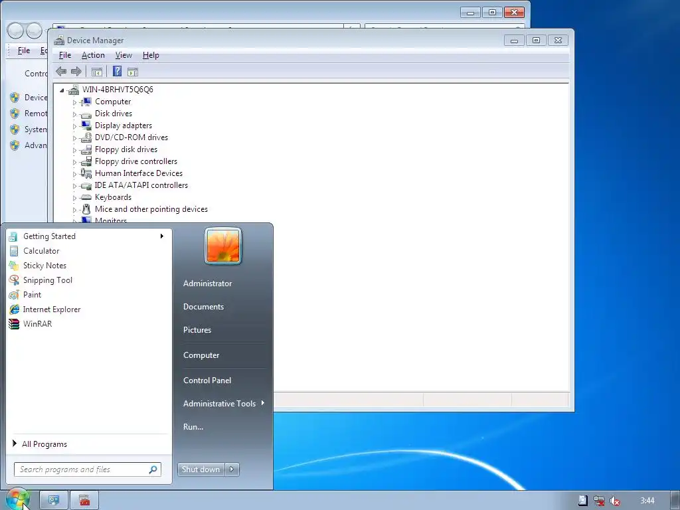This screenshot has height=510, width=680.
Task: Open Documents from Start menu
Action: pyautogui.click(x=203, y=307)
